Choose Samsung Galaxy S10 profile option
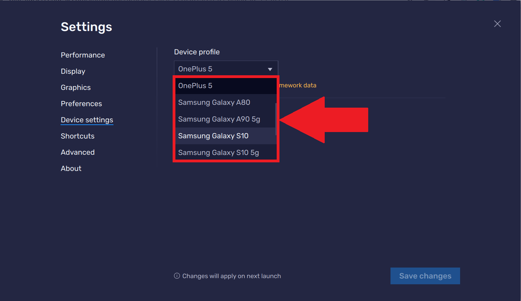Image resolution: width=521 pixels, height=301 pixels. pos(226,136)
